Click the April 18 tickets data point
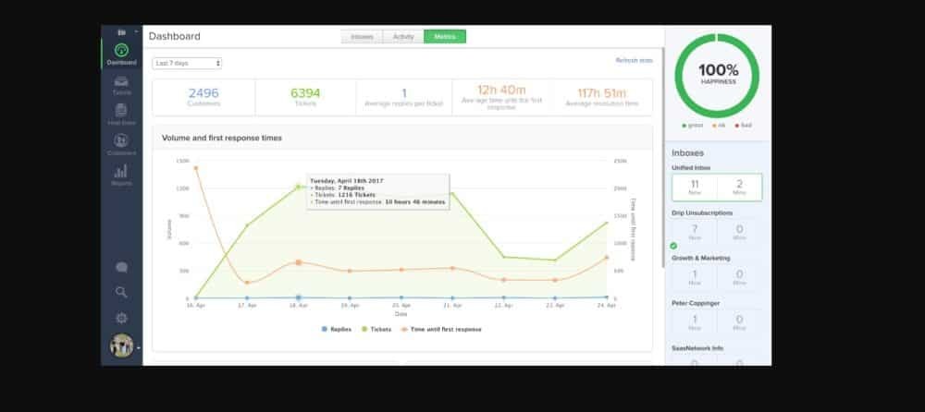The height and width of the screenshot is (412, 925). tap(298, 187)
